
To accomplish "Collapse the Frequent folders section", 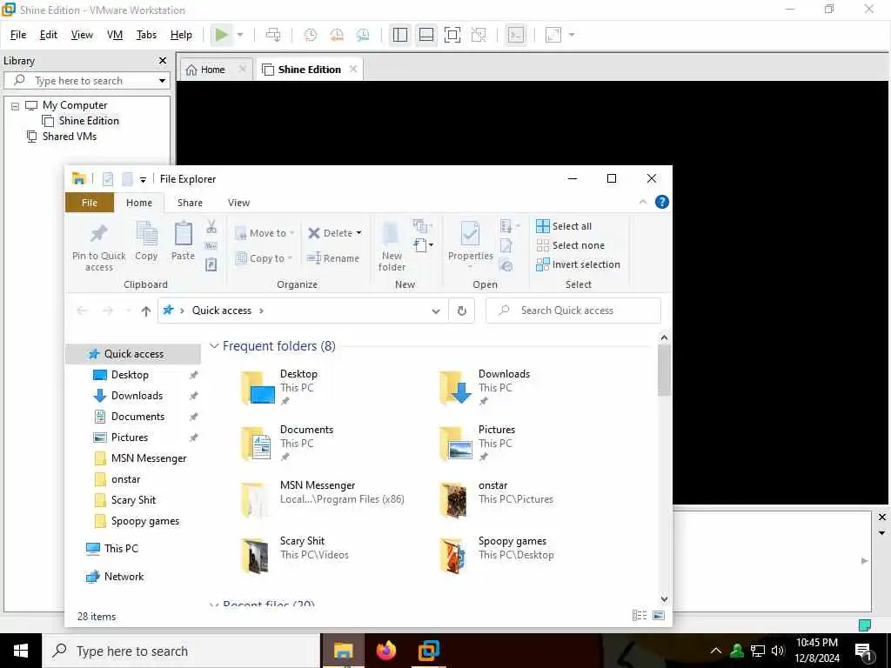I will click(214, 346).
